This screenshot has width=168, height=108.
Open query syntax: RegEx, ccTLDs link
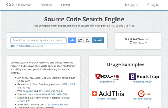28,46
